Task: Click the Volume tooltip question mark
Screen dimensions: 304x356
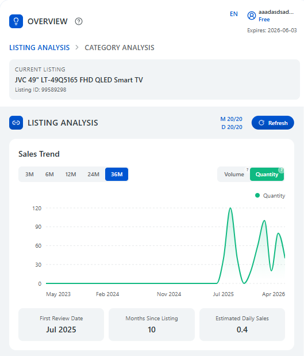Action: [247, 169]
